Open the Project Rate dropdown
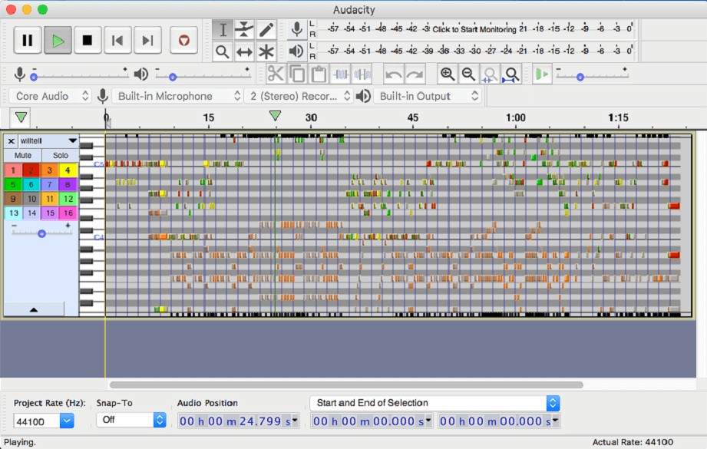The height and width of the screenshot is (449, 707). pyautogui.click(x=42, y=421)
